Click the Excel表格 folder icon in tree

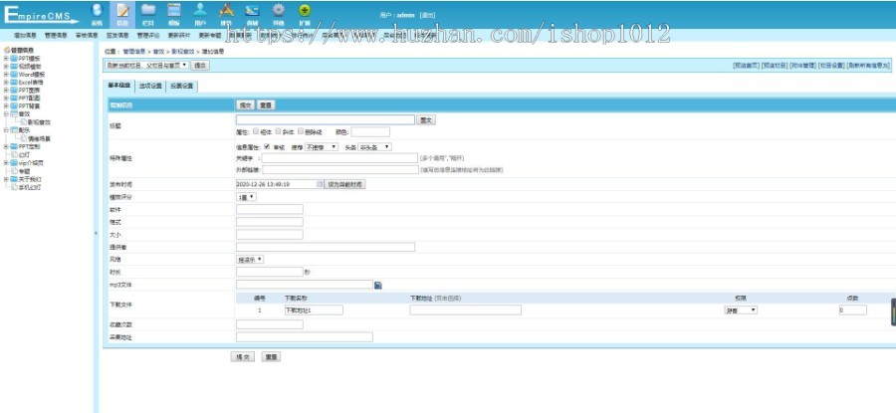[14, 83]
